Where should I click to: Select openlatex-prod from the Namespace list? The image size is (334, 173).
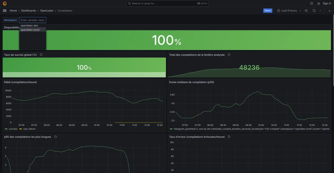pyautogui.click(x=33, y=30)
